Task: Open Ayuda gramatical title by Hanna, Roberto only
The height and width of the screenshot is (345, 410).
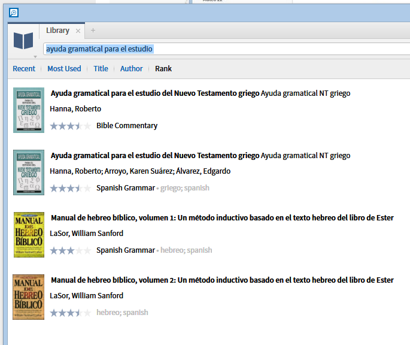Action: coord(155,93)
